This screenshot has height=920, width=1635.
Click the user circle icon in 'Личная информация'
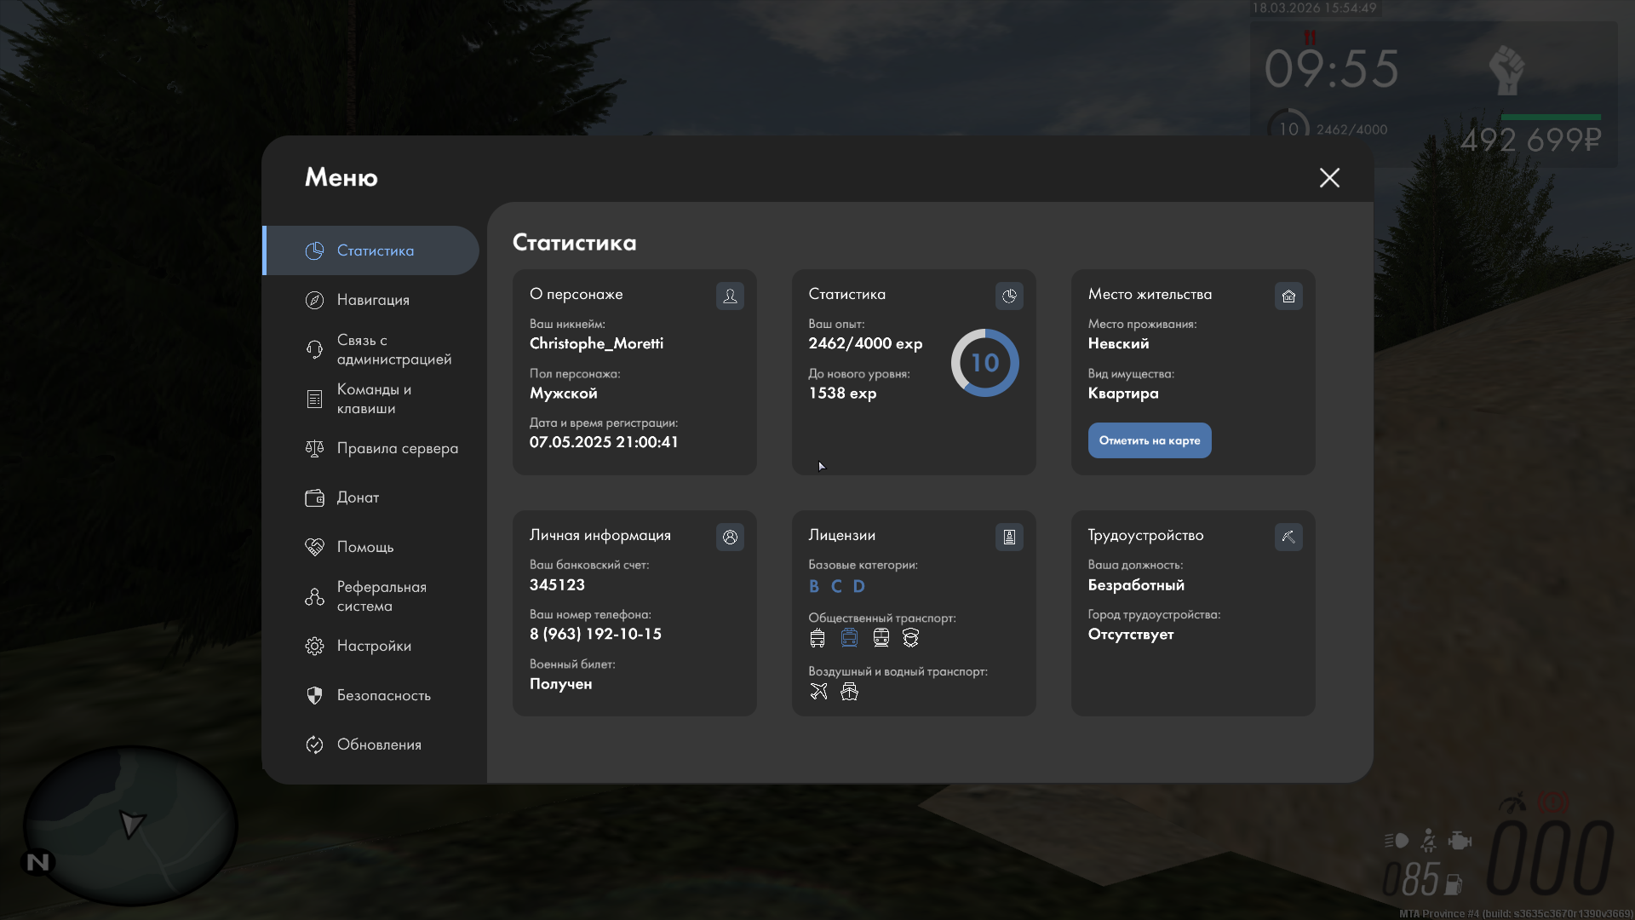click(x=730, y=537)
